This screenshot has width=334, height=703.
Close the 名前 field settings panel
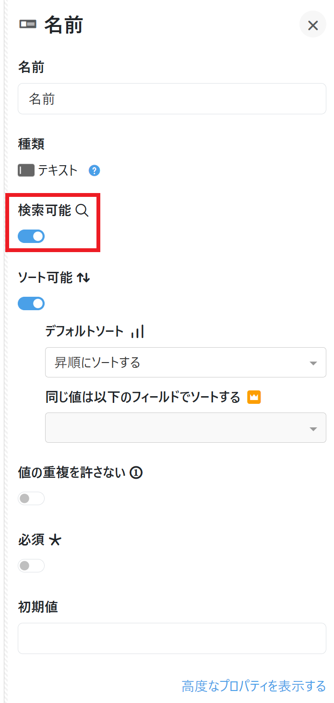tap(313, 25)
